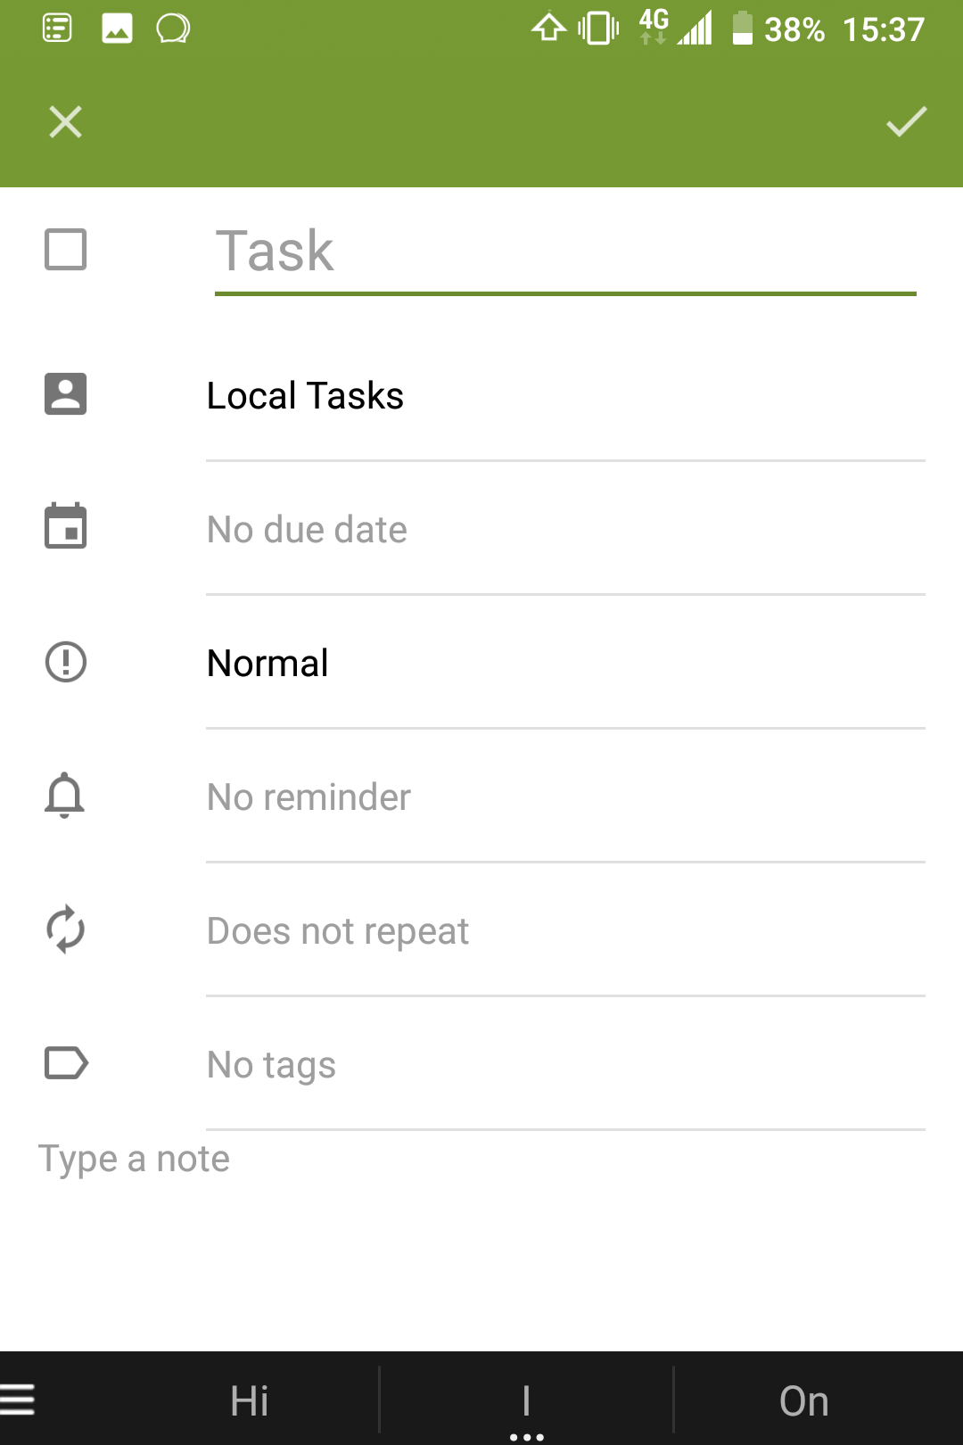Screen dimensions: 963x1445
Task: Set a date via No due date
Action: click(565, 529)
